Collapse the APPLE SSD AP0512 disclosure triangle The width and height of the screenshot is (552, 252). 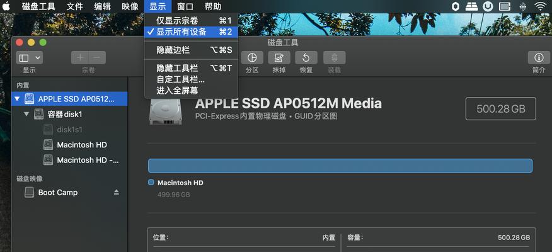tap(17, 99)
